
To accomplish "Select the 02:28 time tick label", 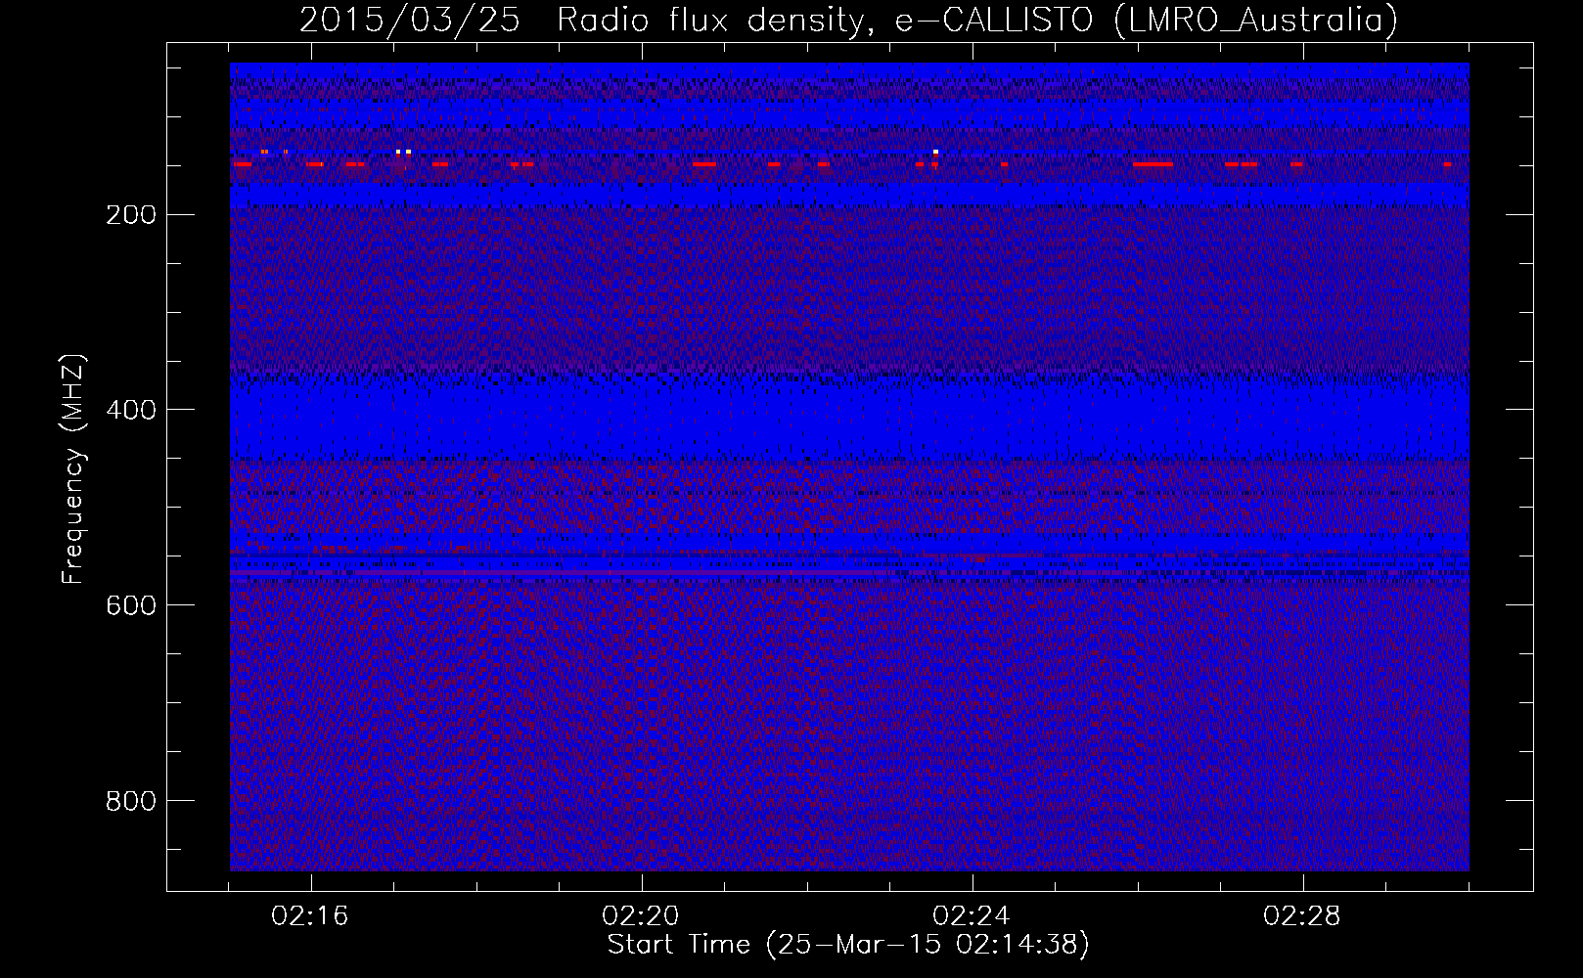I will click(x=1302, y=916).
